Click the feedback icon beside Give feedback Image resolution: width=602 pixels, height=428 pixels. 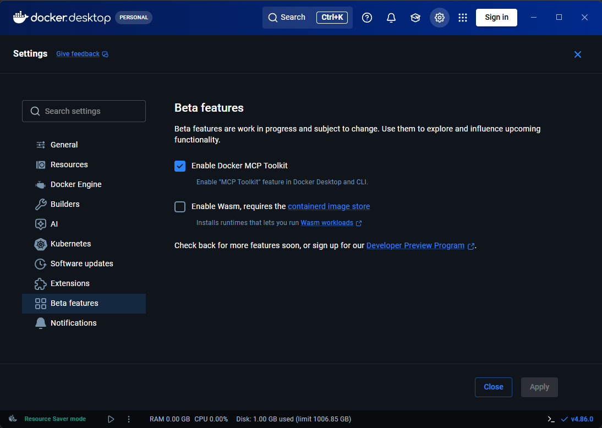105,54
